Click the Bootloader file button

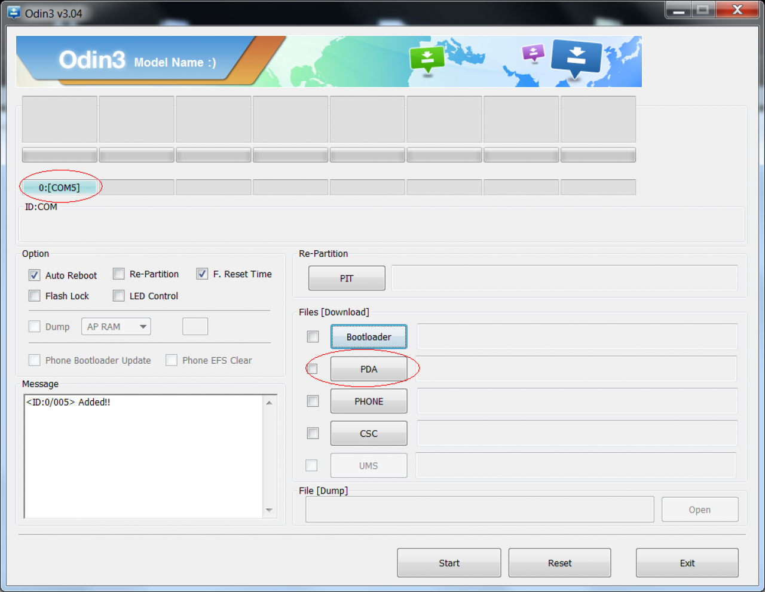(x=369, y=337)
